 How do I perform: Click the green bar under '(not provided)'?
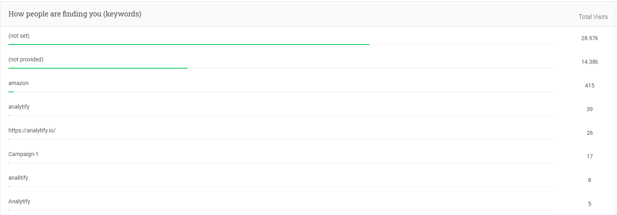point(98,68)
